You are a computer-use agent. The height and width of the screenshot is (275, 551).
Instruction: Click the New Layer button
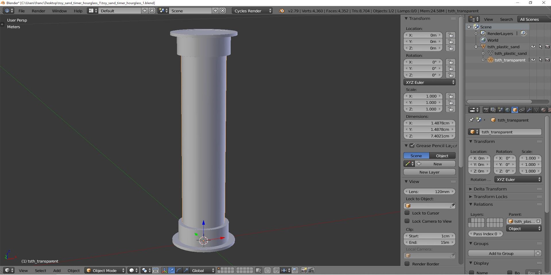[x=429, y=172]
